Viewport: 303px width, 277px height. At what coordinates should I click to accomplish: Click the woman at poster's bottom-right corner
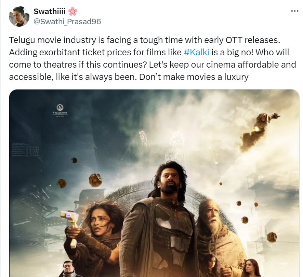(251, 268)
